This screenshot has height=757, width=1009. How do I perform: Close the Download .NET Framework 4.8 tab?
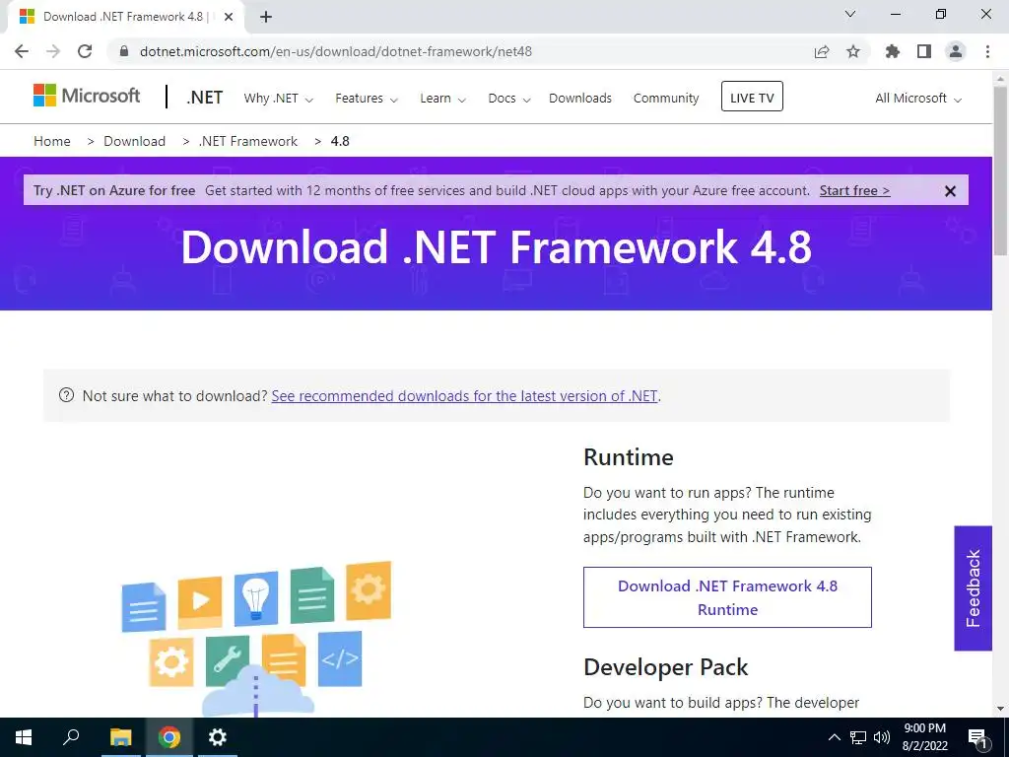click(229, 17)
